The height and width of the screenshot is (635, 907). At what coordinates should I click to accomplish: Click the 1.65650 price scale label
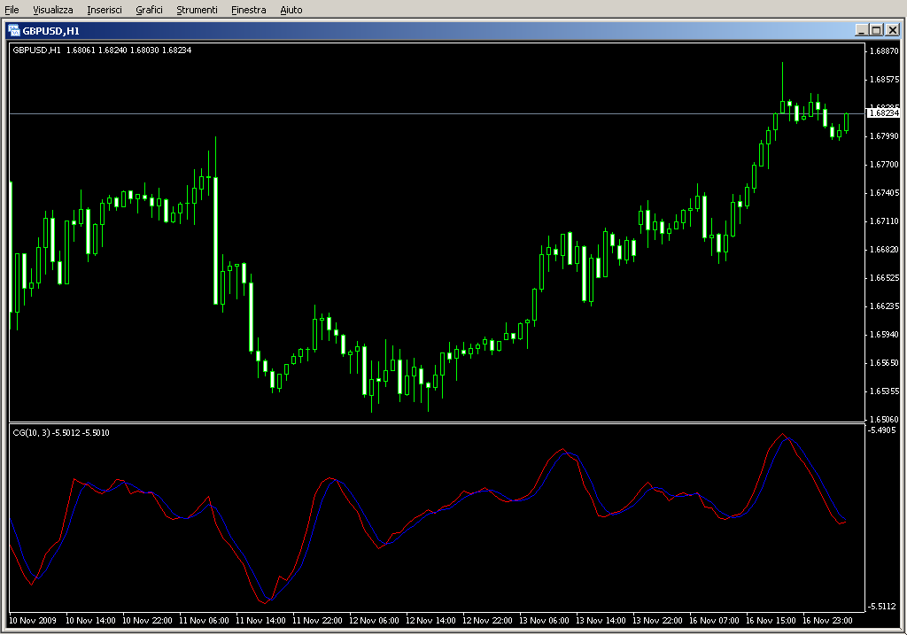[x=884, y=362]
